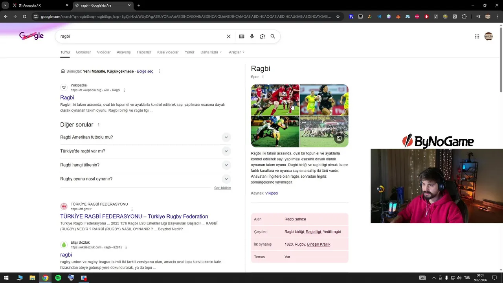
Task: Switch to the Alışveriş tab
Action: tap(124, 52)
